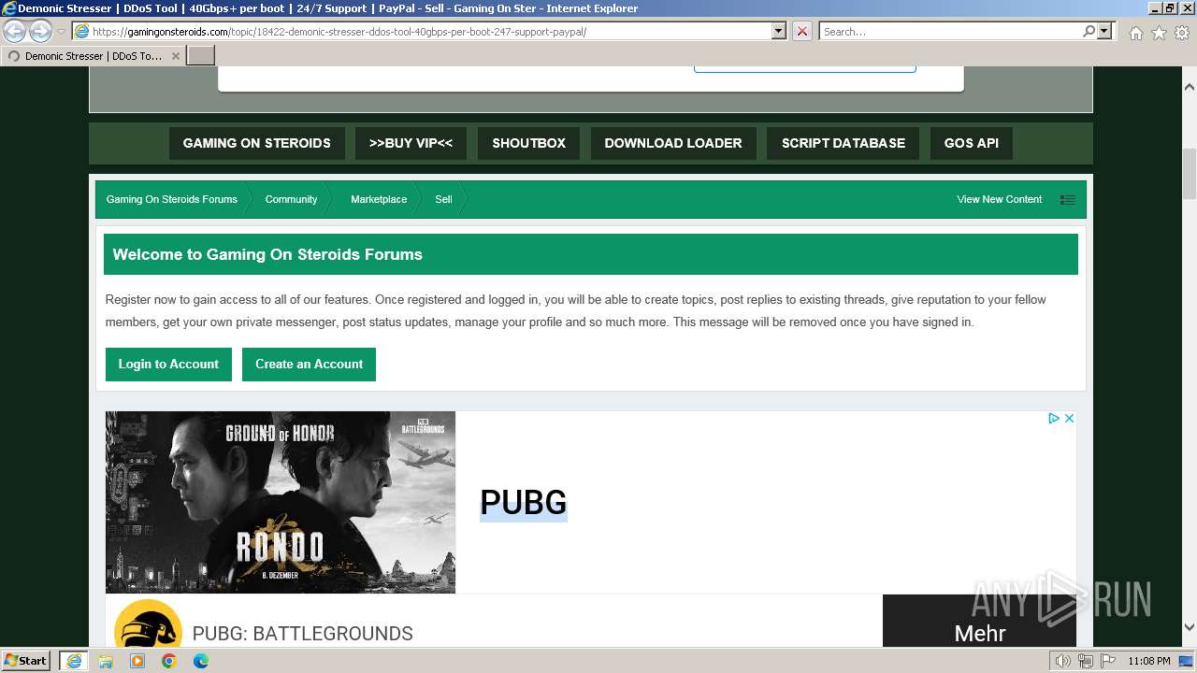The width and height of the screenshot is (1197, 673).
Task: Open File Explorer from the taskbar
Action: [106, 661]
